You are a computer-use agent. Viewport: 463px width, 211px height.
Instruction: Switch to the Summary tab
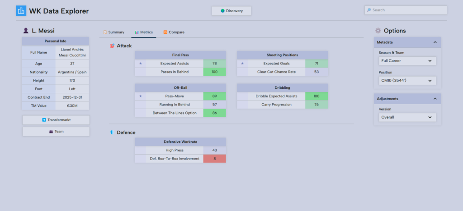pos(113,32)
